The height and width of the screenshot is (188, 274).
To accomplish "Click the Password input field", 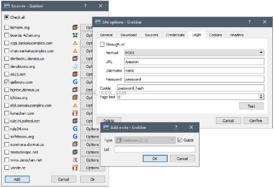I will [x=194, y=79].
